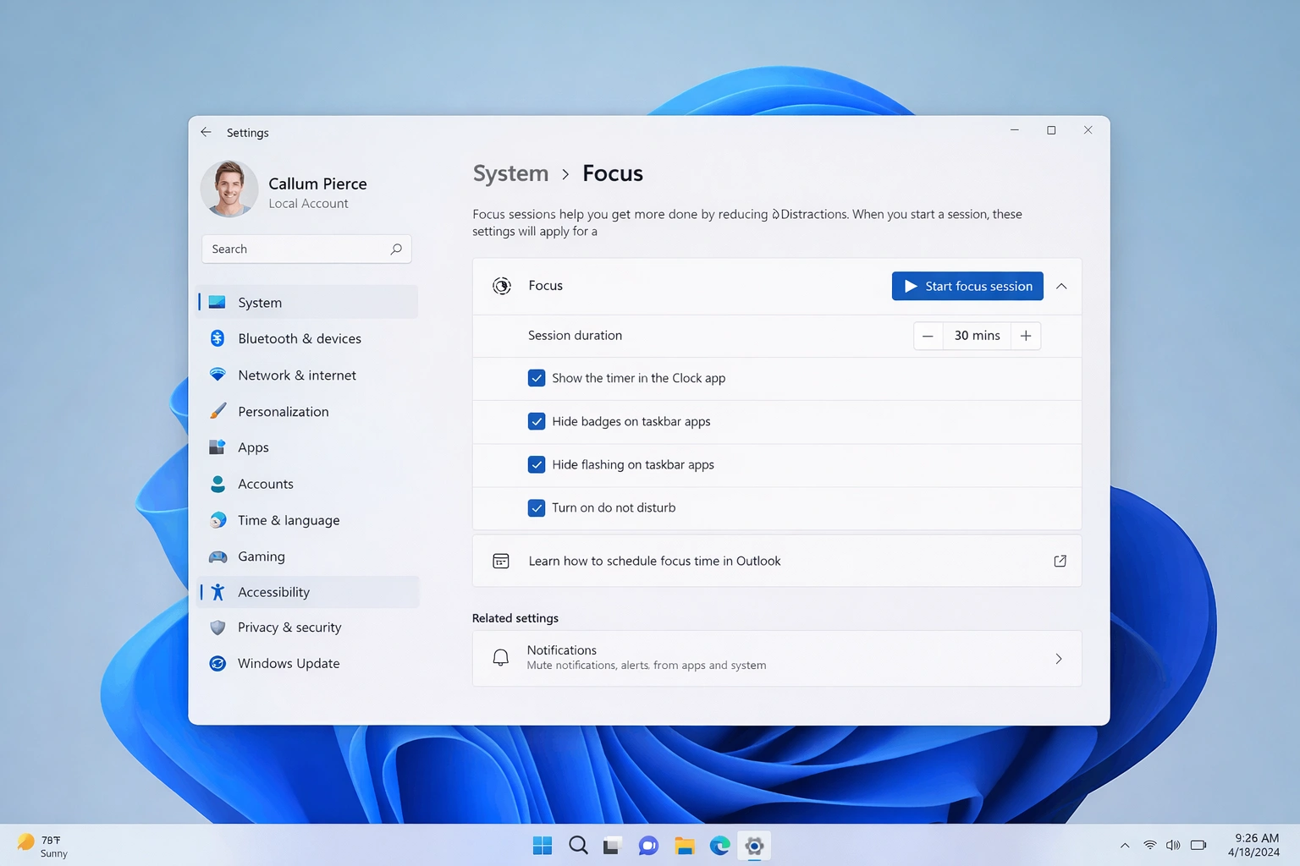Open Windows Update via its icon

(218, 663)
